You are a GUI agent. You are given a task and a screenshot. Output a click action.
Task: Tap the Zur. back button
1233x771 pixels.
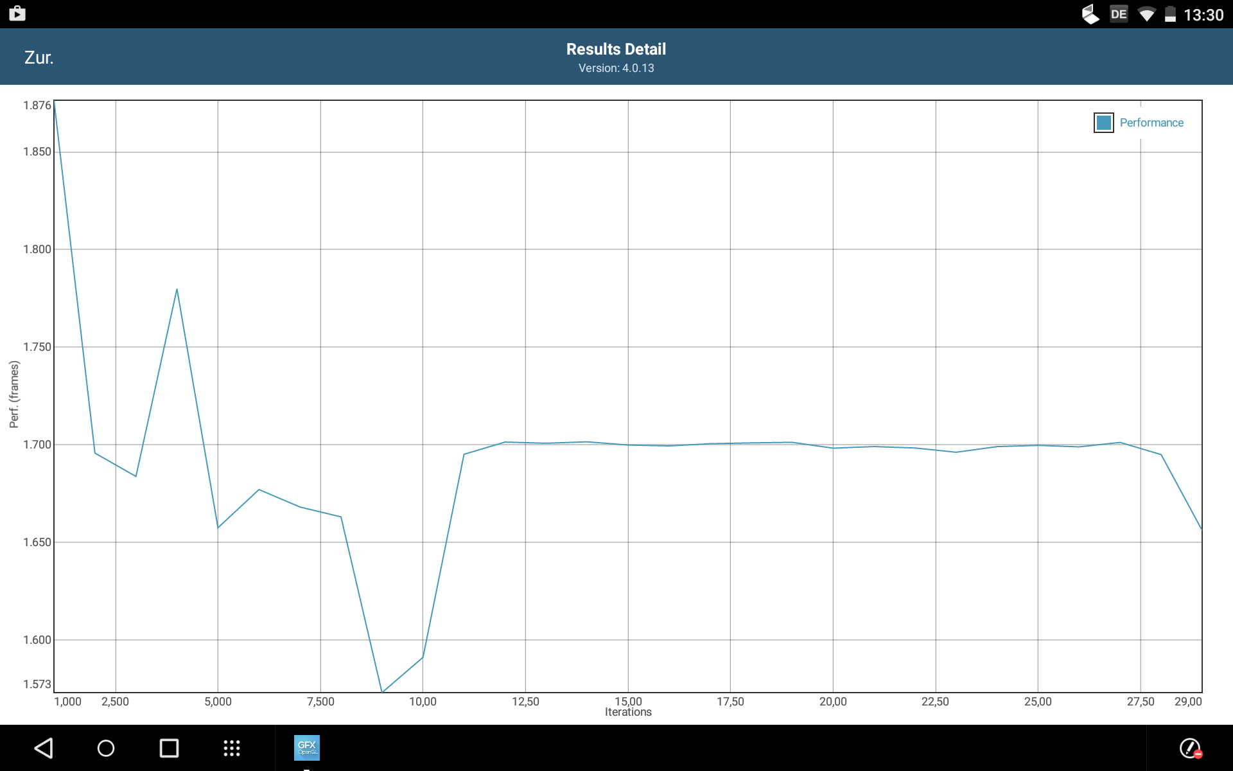39,58
